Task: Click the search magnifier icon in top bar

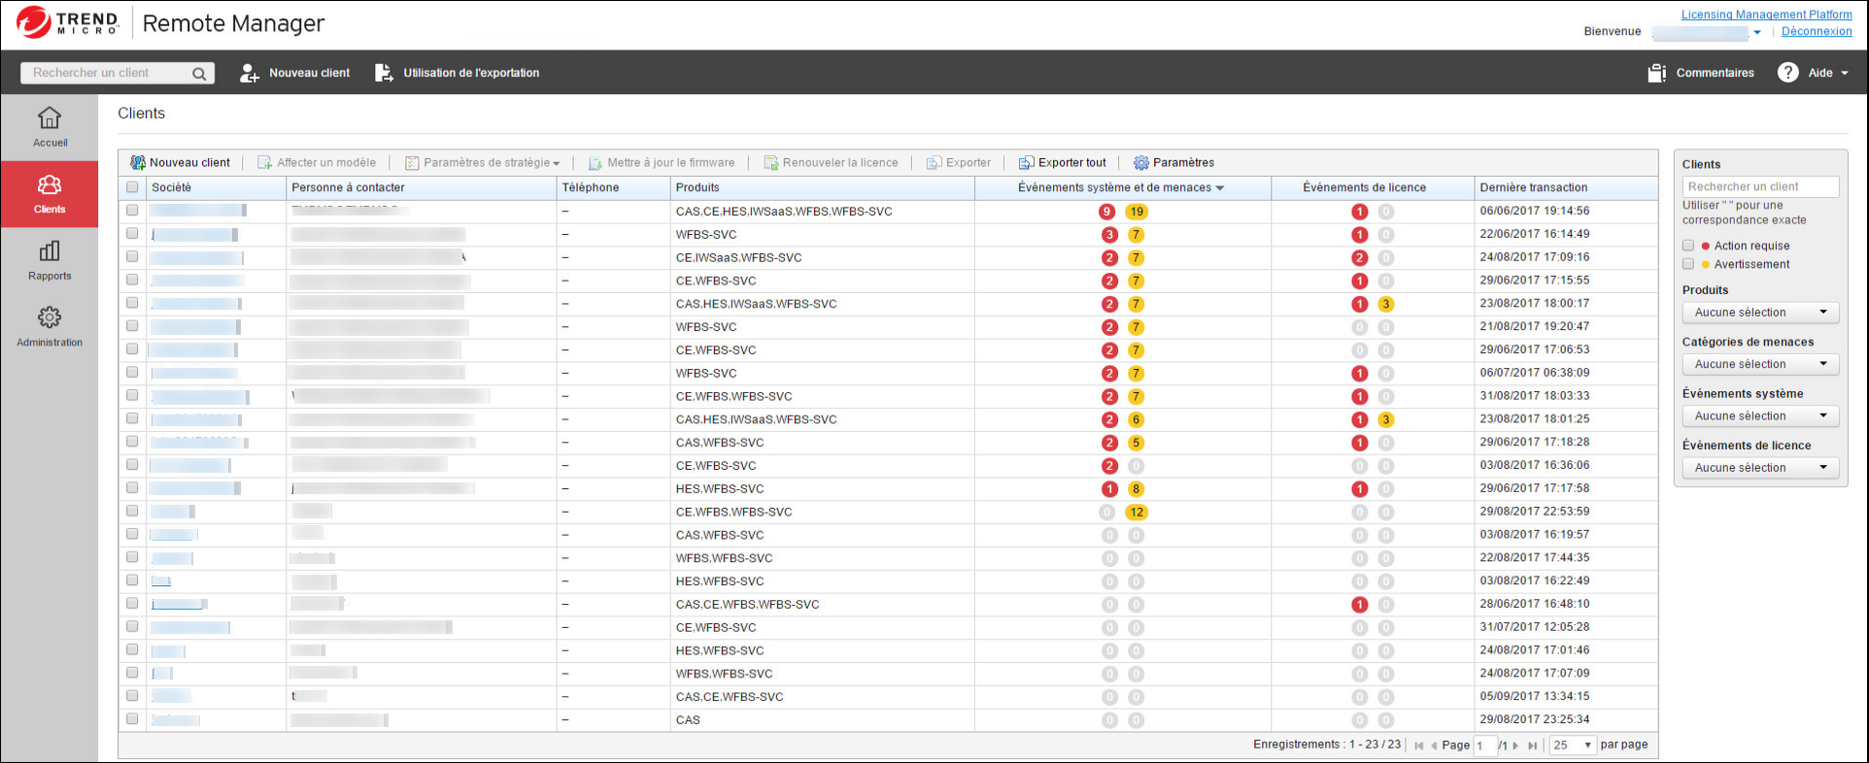Action: (x=199, y=74)
